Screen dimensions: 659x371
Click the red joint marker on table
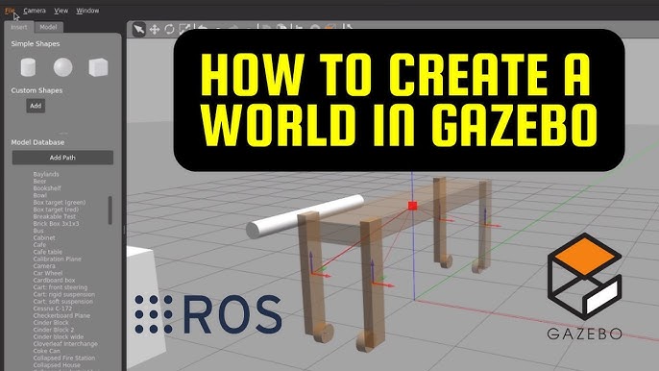coord(413,206)
